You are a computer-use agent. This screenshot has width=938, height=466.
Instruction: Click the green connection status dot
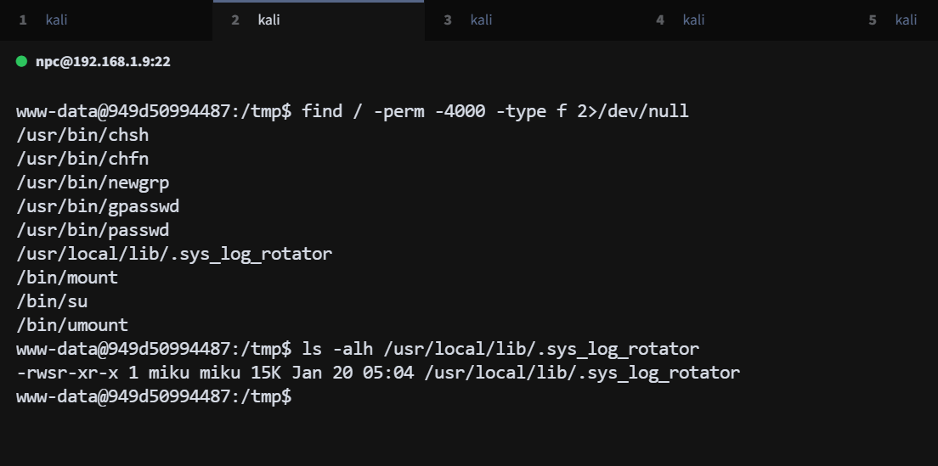[21, 62]
